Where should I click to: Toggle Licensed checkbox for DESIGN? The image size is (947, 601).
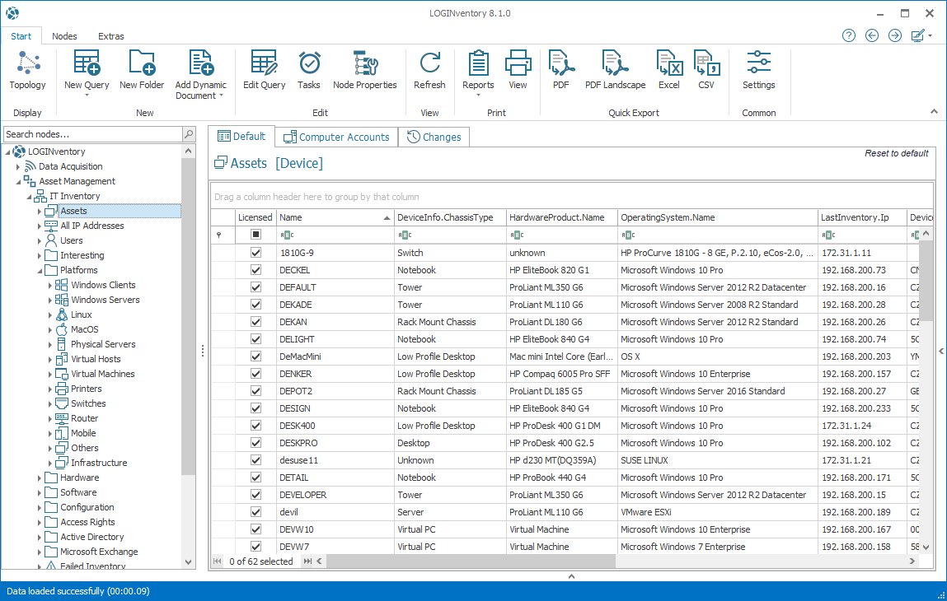[256, 408]
